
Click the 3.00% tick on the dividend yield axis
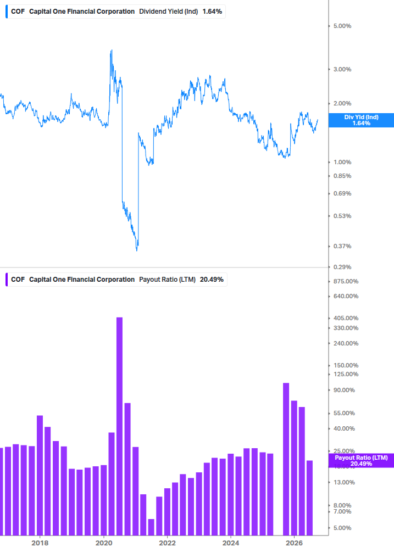tap(342, 69)
